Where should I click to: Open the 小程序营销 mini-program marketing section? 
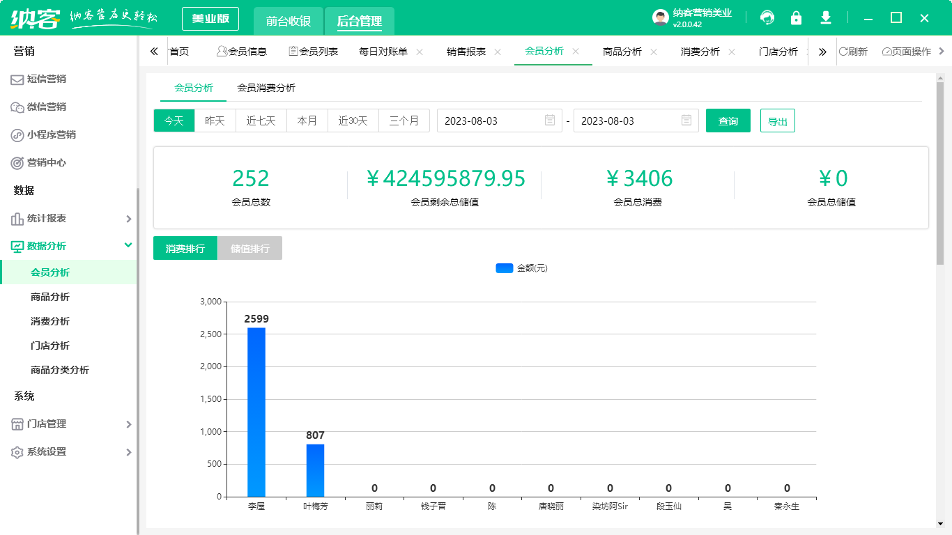click(58, 134)
